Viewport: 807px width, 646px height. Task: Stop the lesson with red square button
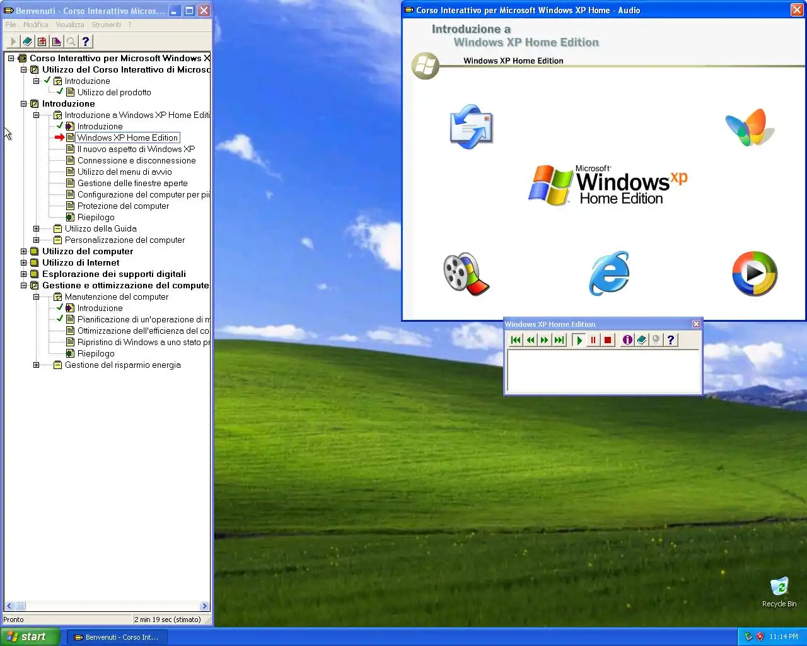click(608, 340)
